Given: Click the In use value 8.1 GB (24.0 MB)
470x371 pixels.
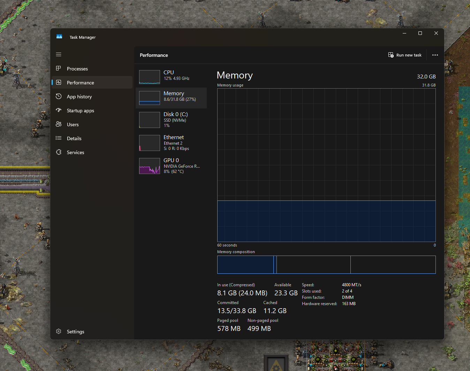Looking at the screenshot, I should pyautogui.click(x=242, y=293).
